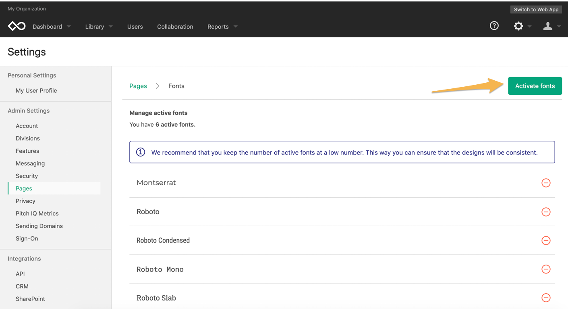The height and width of the screenshot is (309, 568).
Task: Deactivate the Roboto Condensed font
Action: coord(546,240)
